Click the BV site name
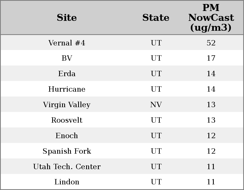Screen dimensions: 244x190 point(67,58)
